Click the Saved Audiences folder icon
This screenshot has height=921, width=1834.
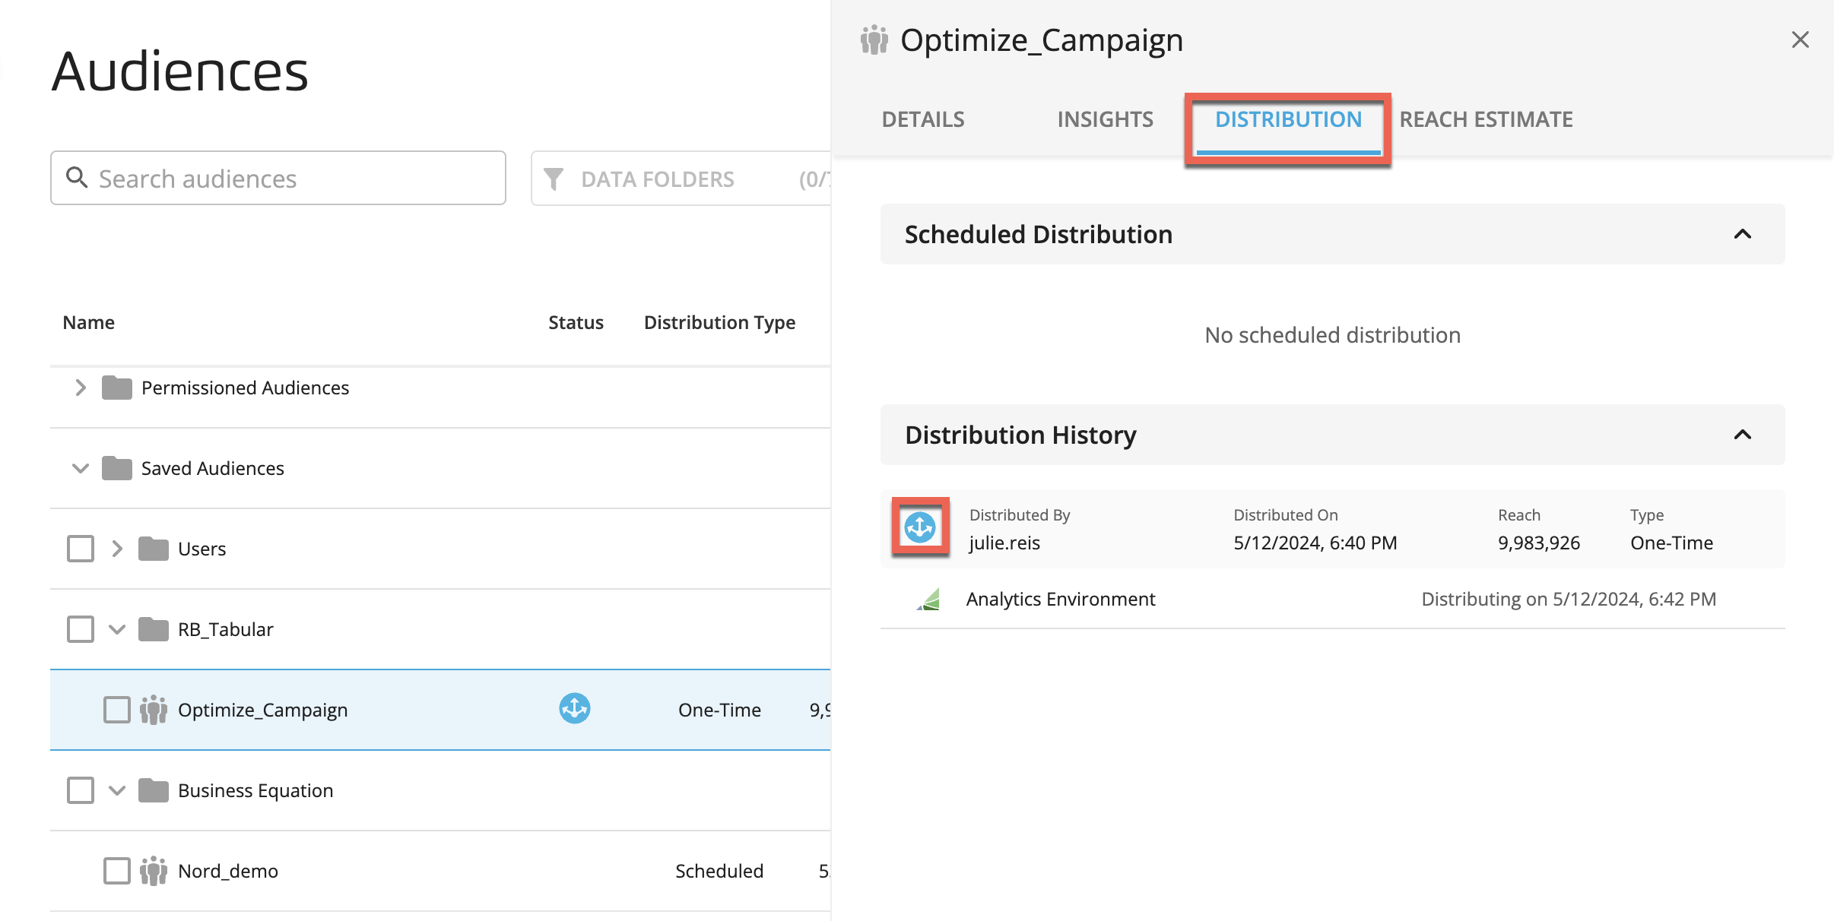coord(117,468)
